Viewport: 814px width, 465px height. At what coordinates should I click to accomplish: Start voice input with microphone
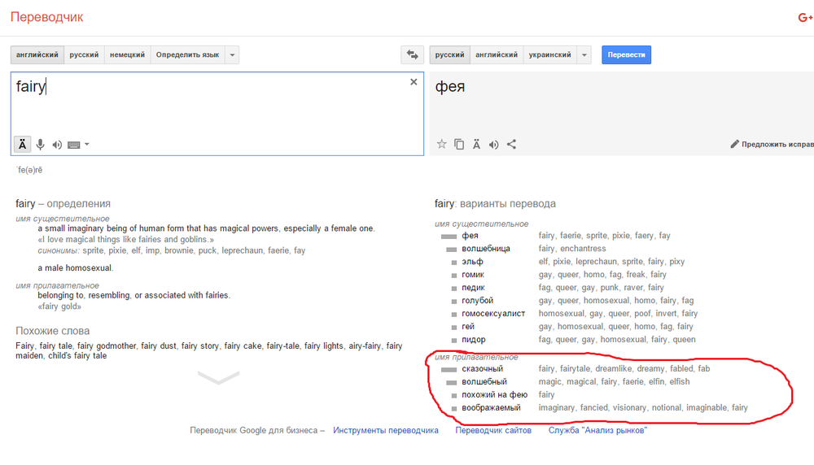pos(40,145)
